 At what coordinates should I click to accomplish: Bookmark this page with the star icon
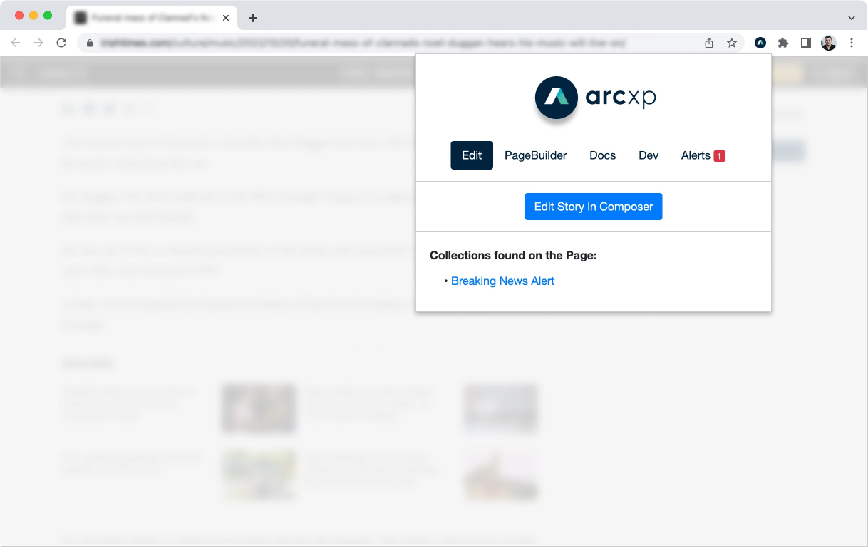pos(732,43)
